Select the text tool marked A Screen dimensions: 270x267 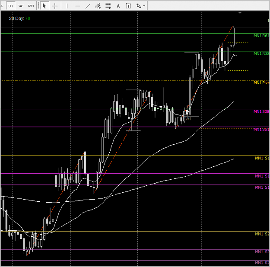coord(118,6)
